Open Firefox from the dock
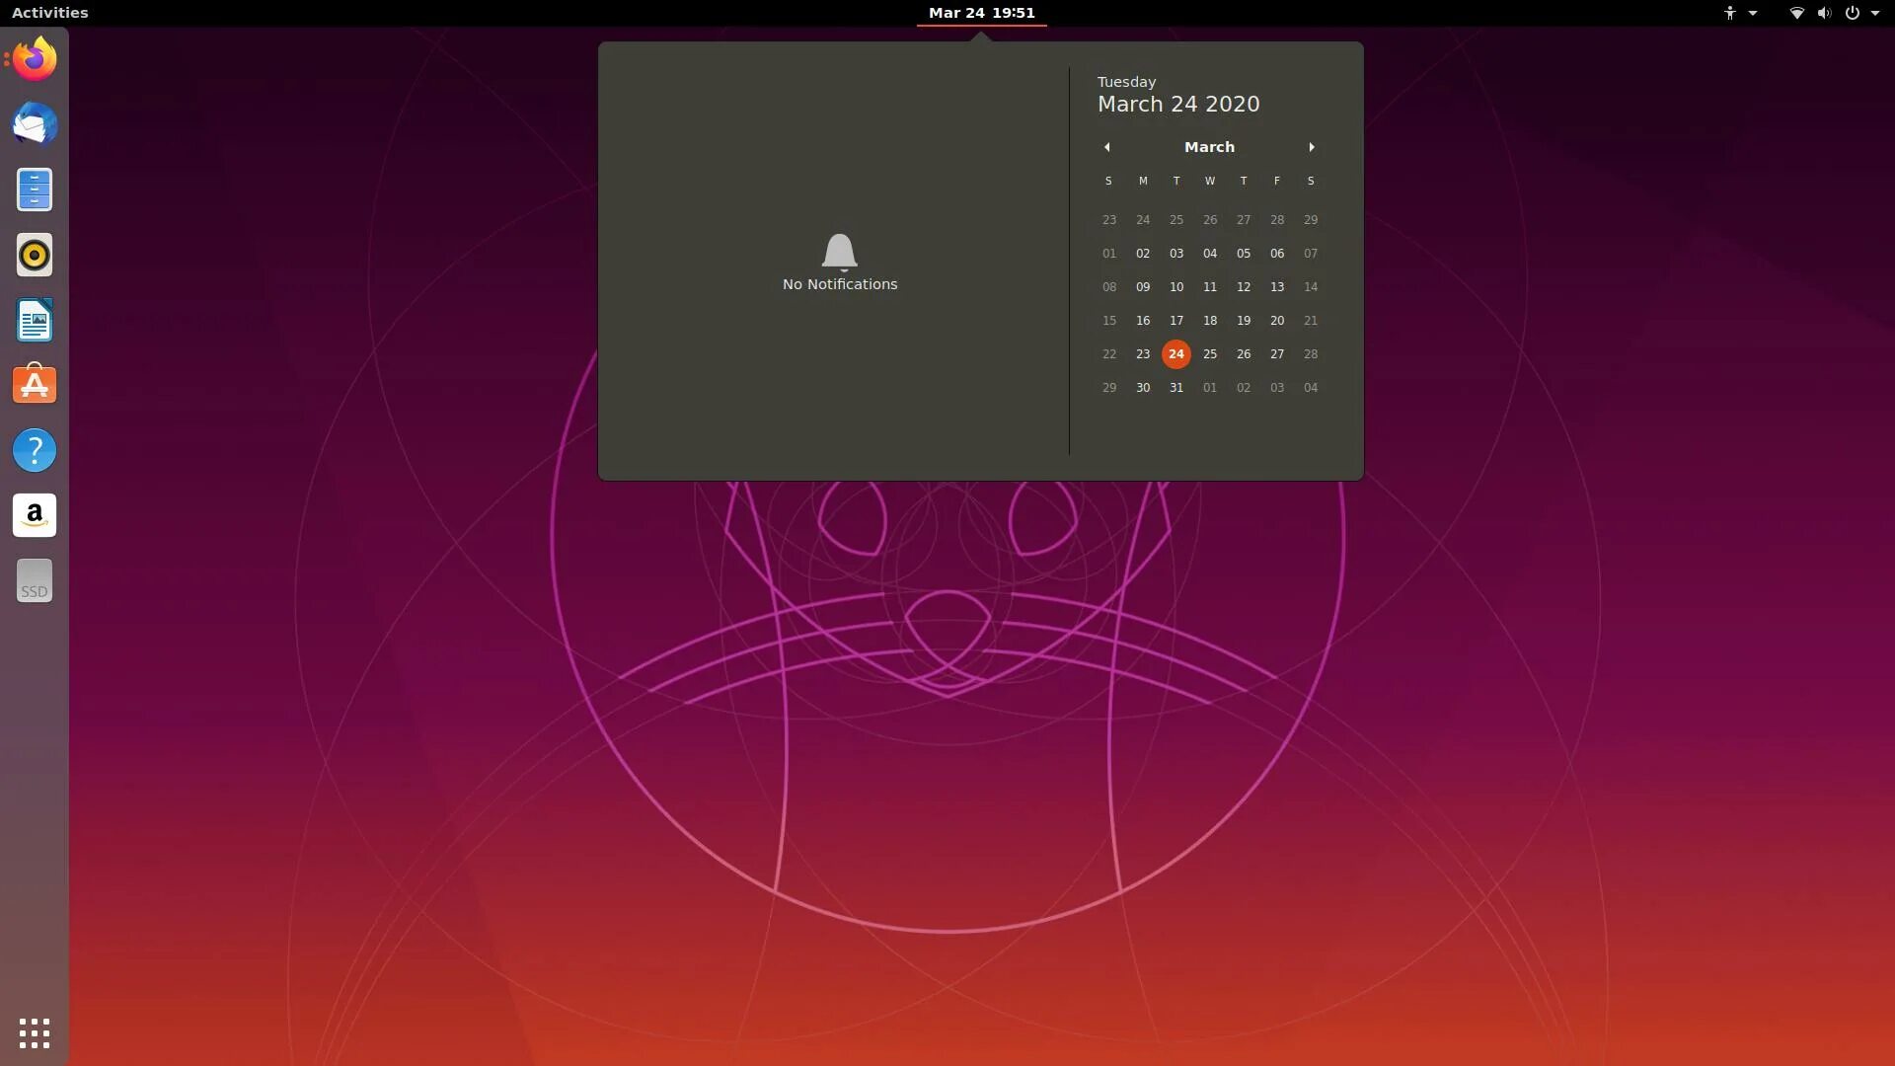Screen dimensions: 1895x1066 tap(35, 59)
